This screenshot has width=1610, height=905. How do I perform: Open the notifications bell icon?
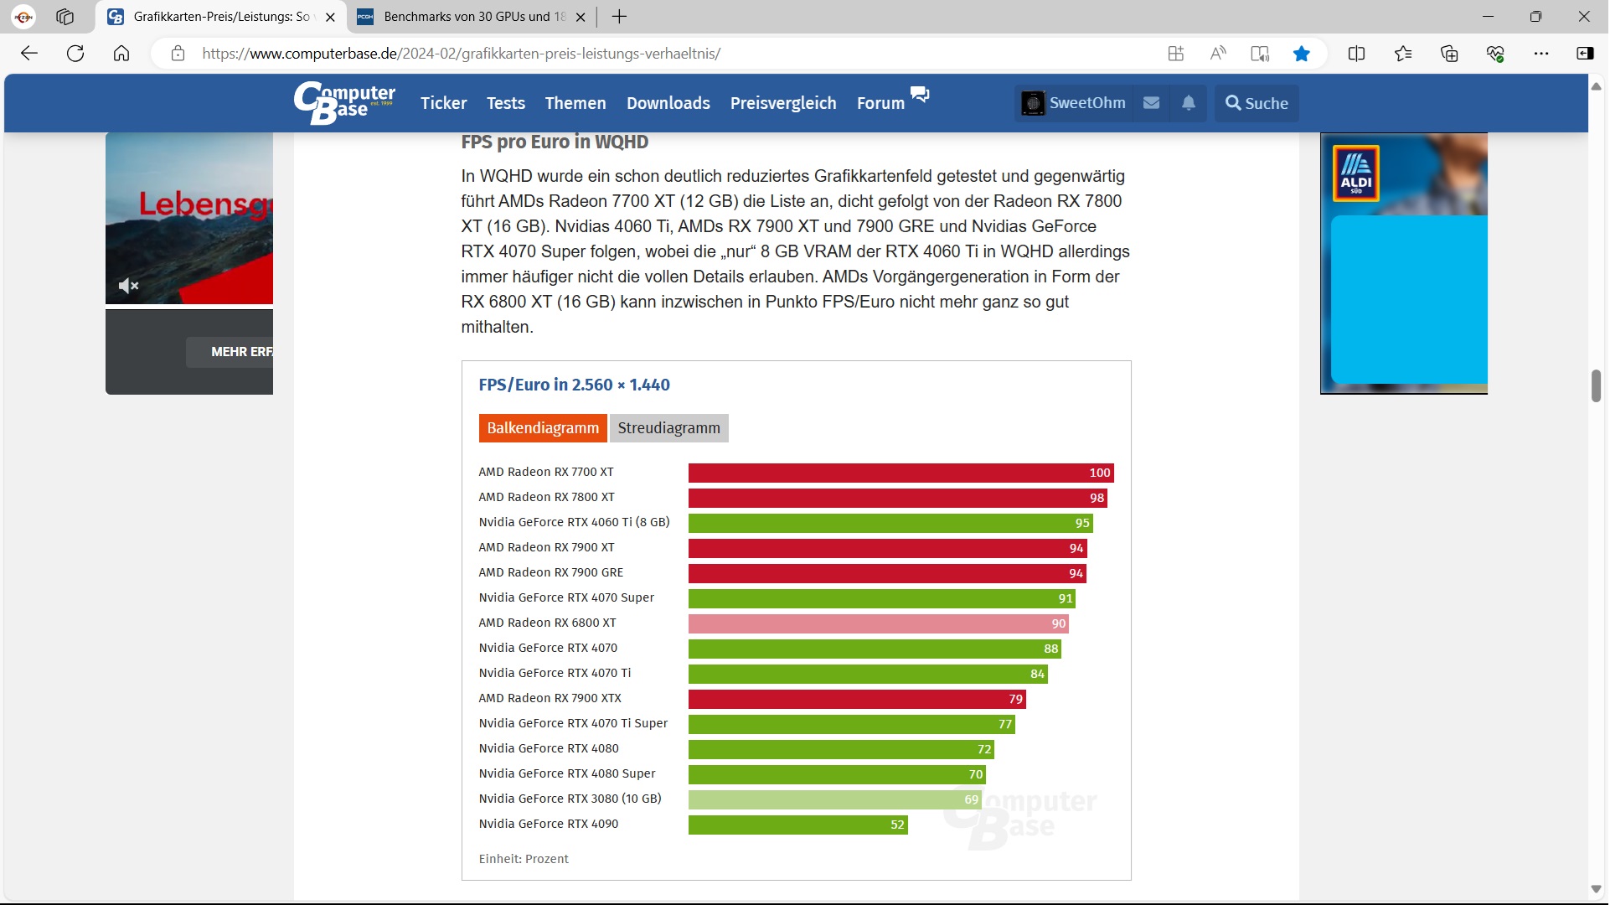click(x=1189, y=103)
